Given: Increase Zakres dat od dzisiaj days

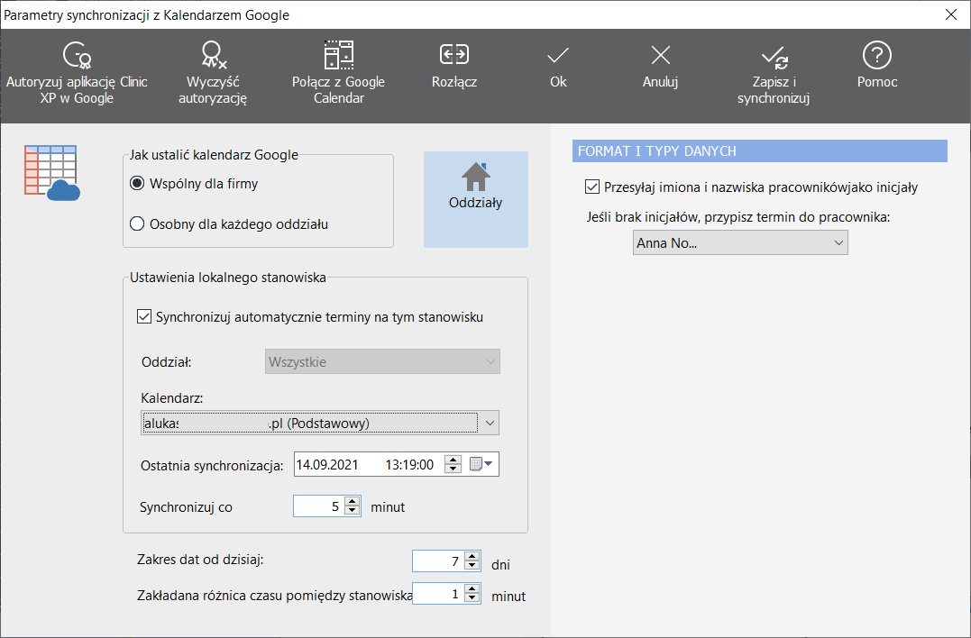Looking at the screenshot, I should coord(472,556).
